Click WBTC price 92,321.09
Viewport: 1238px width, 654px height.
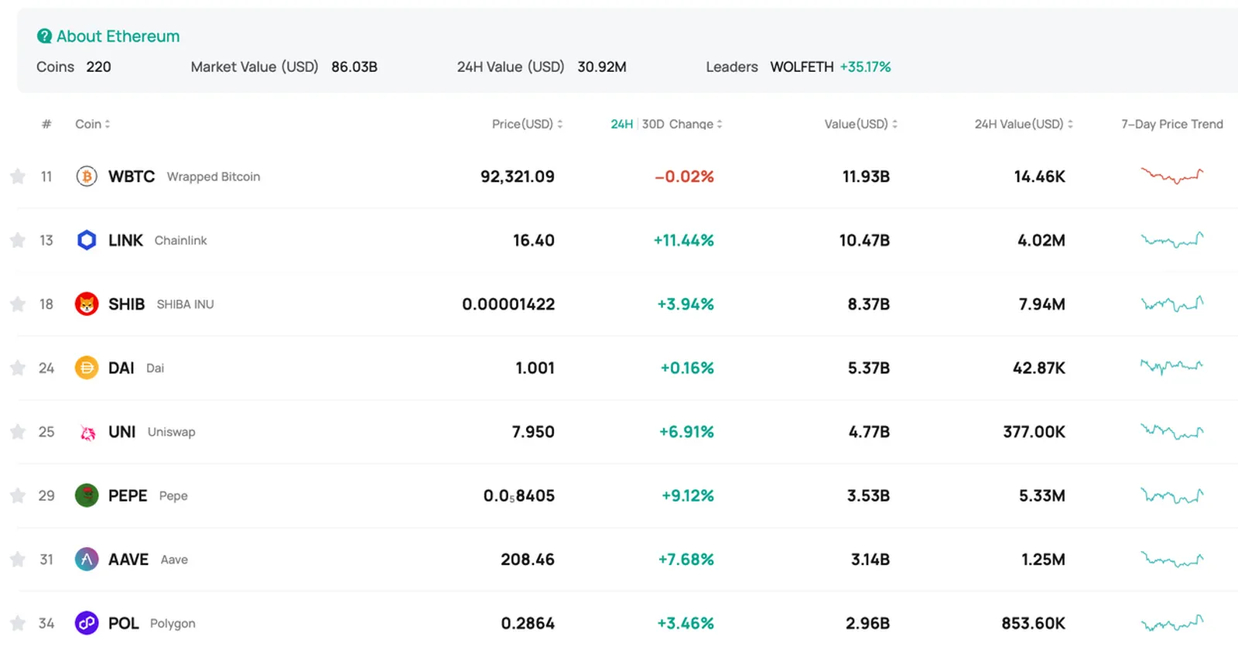518,176
